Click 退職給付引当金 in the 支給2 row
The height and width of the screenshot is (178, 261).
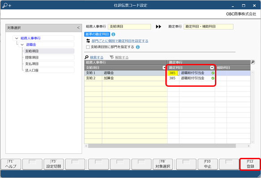click(193, 78)
